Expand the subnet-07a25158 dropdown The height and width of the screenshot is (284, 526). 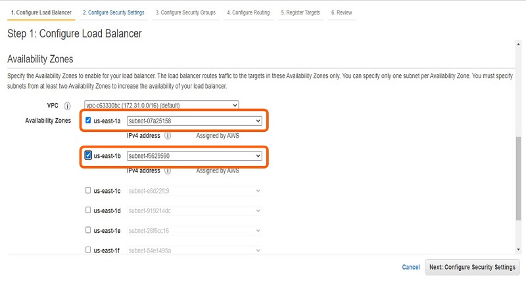click(x=194, y=121)
